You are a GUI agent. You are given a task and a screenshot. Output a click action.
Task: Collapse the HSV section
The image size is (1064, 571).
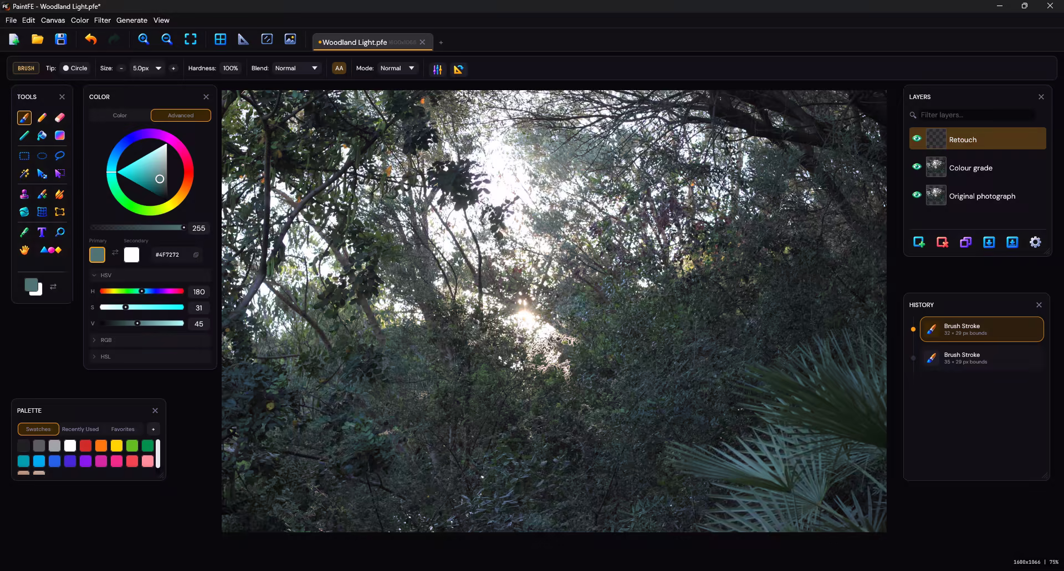[x=150, y=276]
